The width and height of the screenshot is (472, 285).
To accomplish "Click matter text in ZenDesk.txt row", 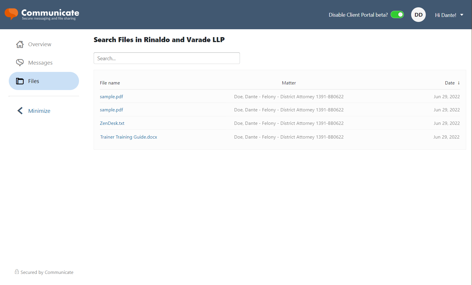I will [x=289, y=123].
